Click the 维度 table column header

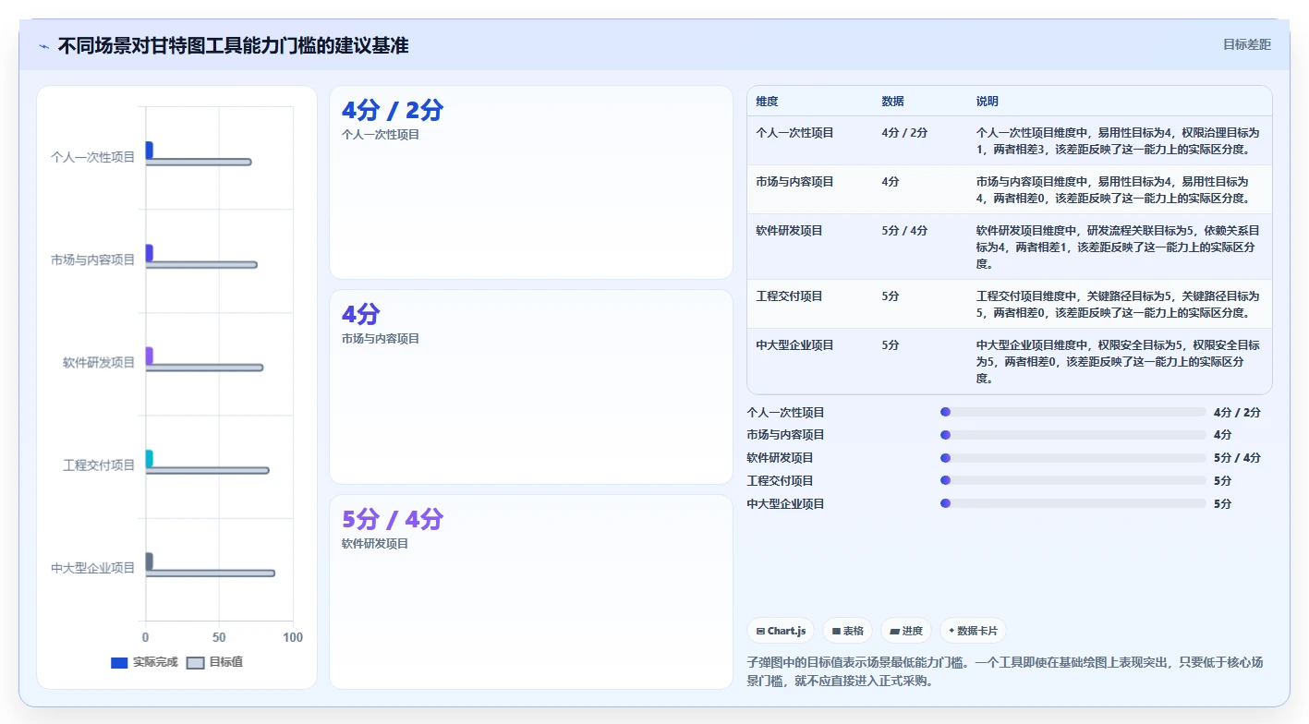(x=767, y=102)
